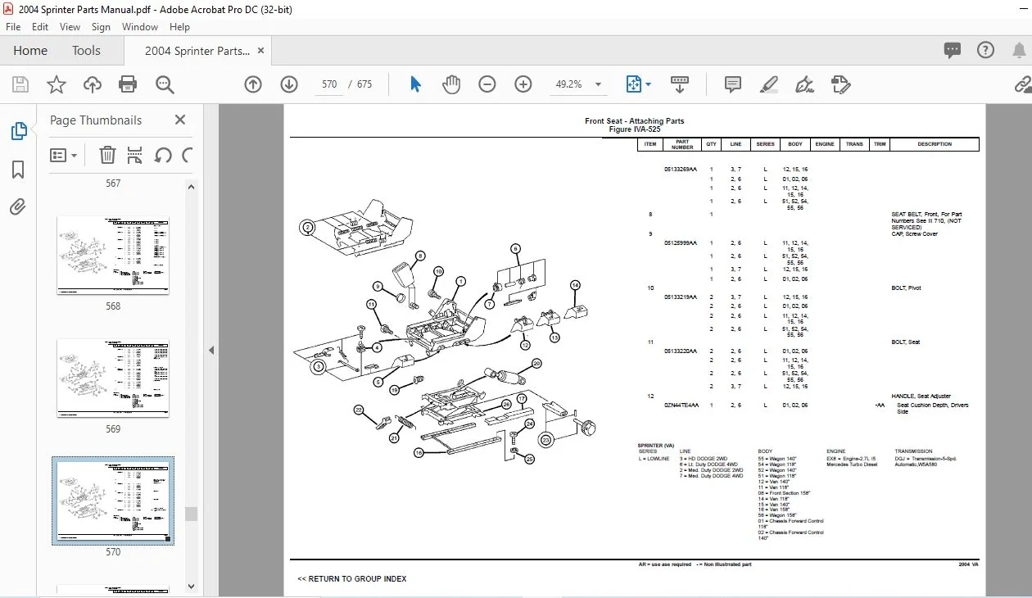Open the Find text magnifier tool
Viewport: 1032px width, 598px height.
pos(165,84)
